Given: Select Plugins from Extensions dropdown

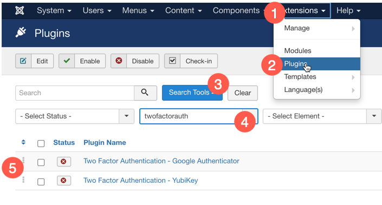Looking at the screenshot, I should click(x=317, y=64).
